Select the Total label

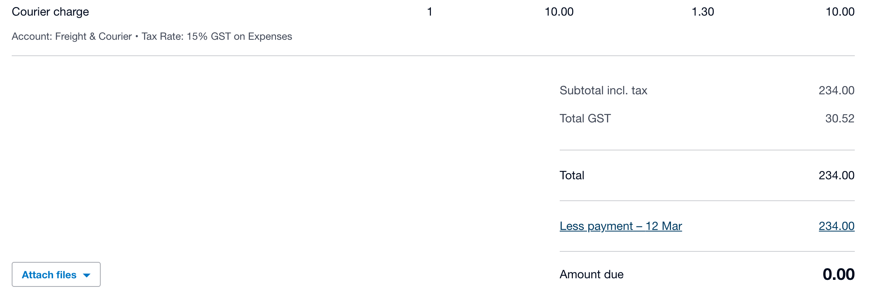tap(572, 175)
